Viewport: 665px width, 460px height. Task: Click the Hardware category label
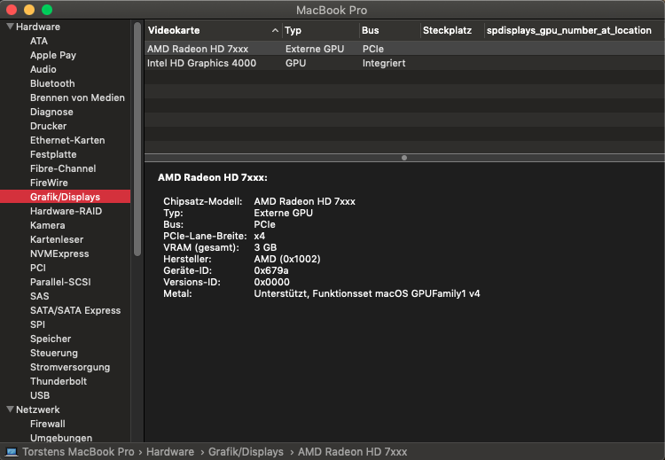coord(38,27)
